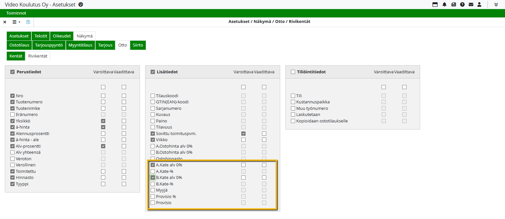Open the hamburger list dropdown menu

click(x=16, y=22)
